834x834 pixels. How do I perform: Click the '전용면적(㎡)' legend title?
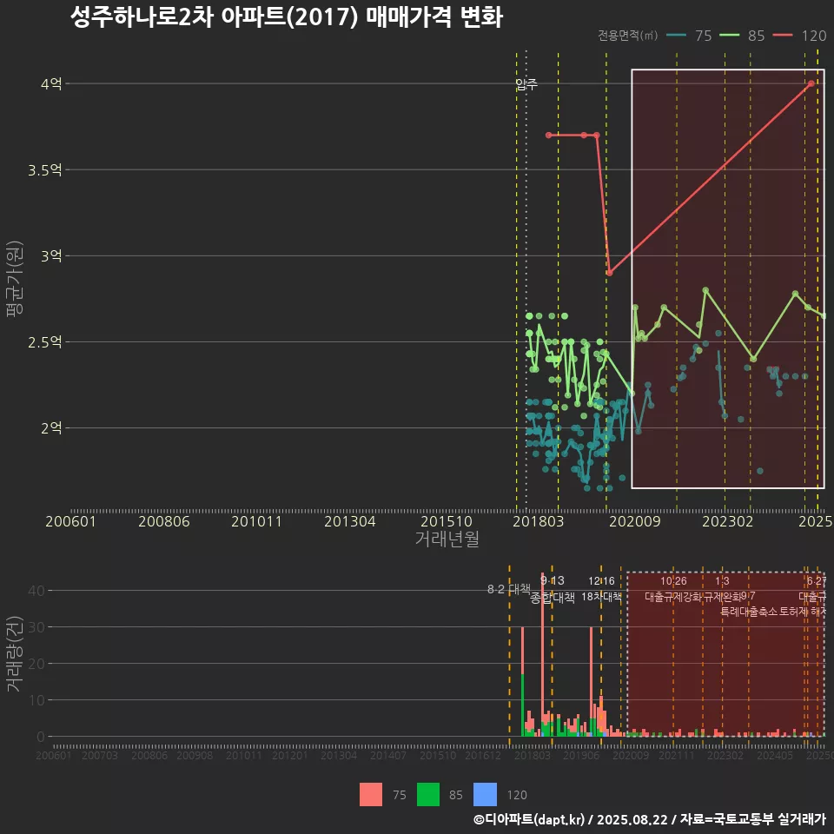click(627, 36)
